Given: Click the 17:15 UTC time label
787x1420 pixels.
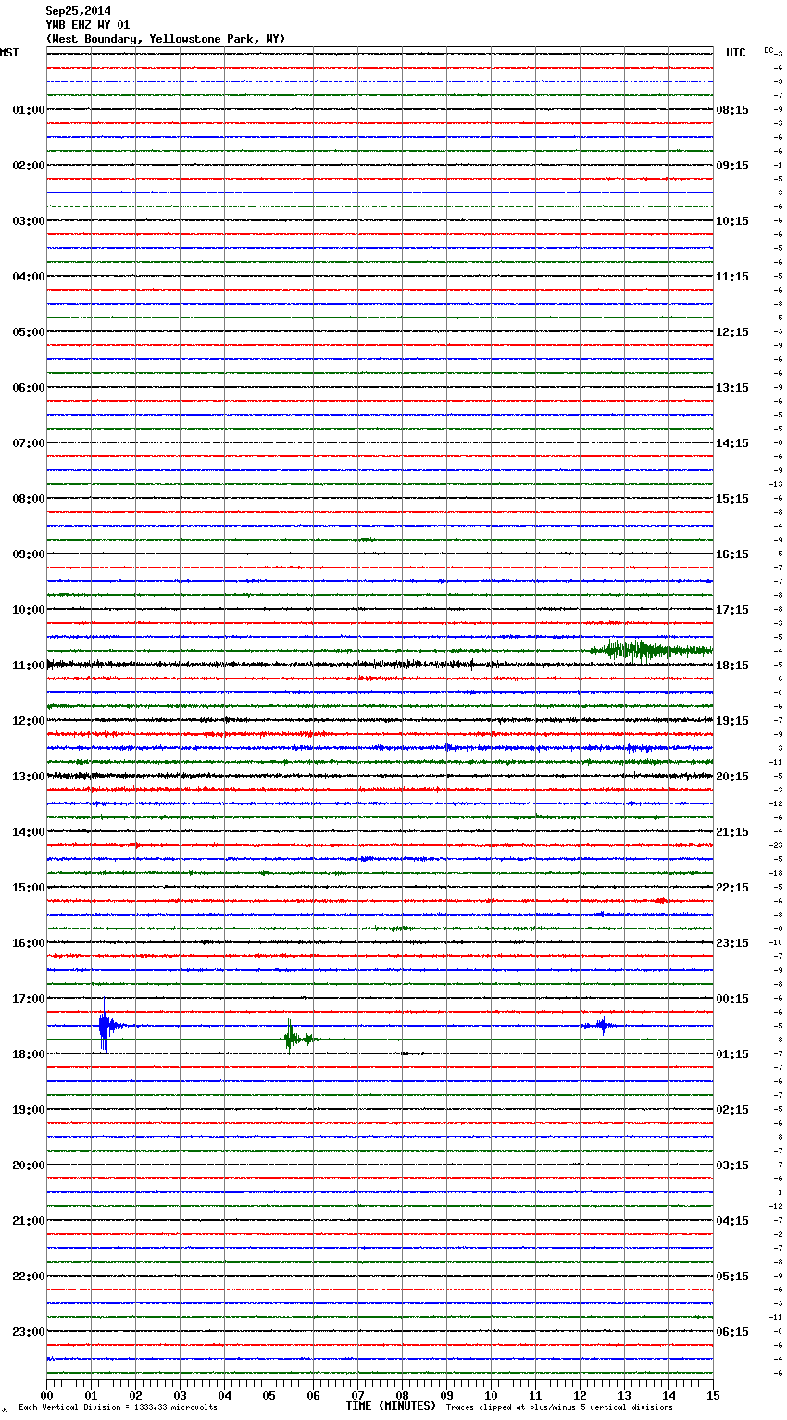Looking at the screenshot, I should pyautogui.click(x=732, y=610).
